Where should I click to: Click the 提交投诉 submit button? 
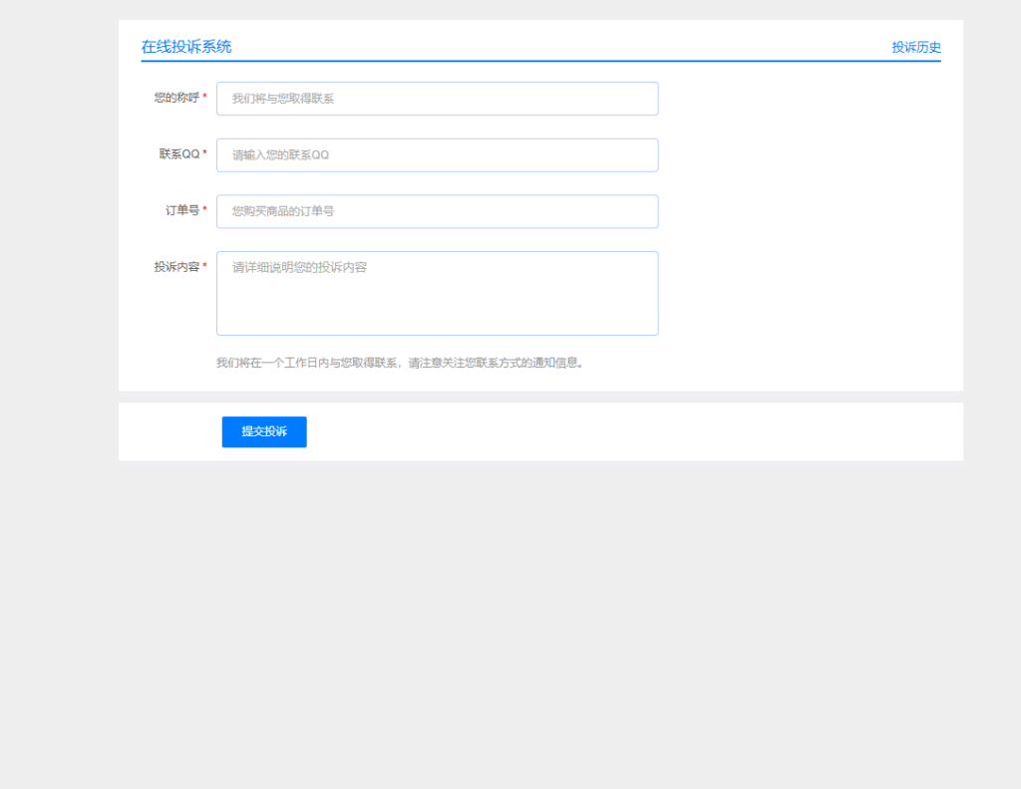pos(263,431)
